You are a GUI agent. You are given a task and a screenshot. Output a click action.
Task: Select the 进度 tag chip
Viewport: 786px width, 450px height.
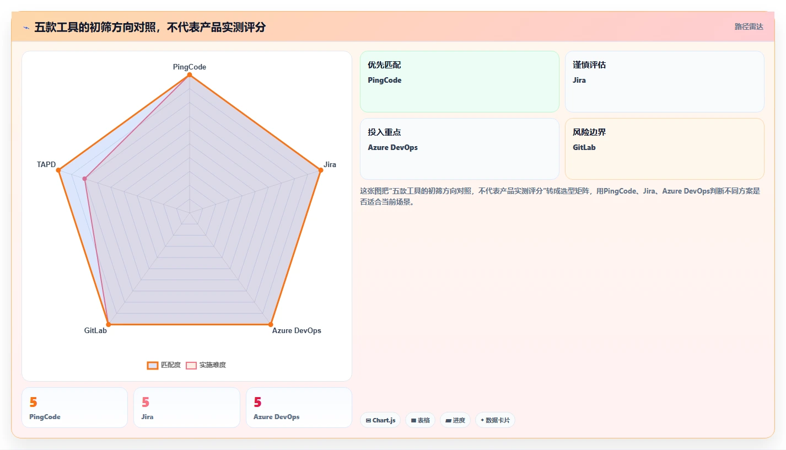pyautogui.click(x=455, y=420)
